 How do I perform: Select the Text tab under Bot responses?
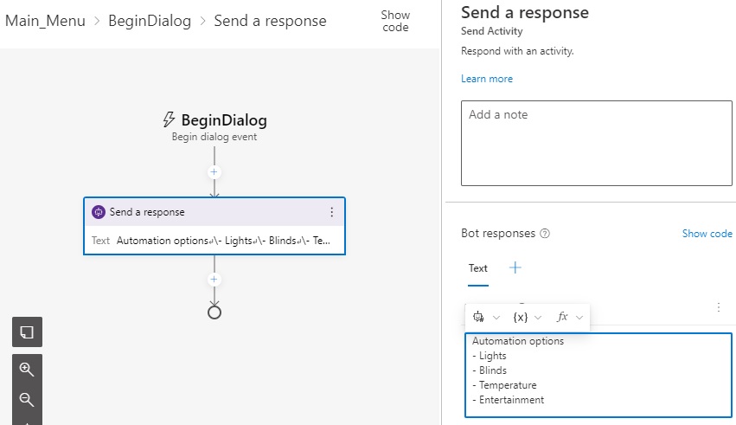[x=477, y=268]
